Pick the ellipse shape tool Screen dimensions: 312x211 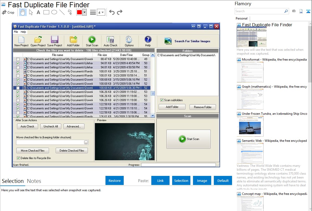pos(54,12)
